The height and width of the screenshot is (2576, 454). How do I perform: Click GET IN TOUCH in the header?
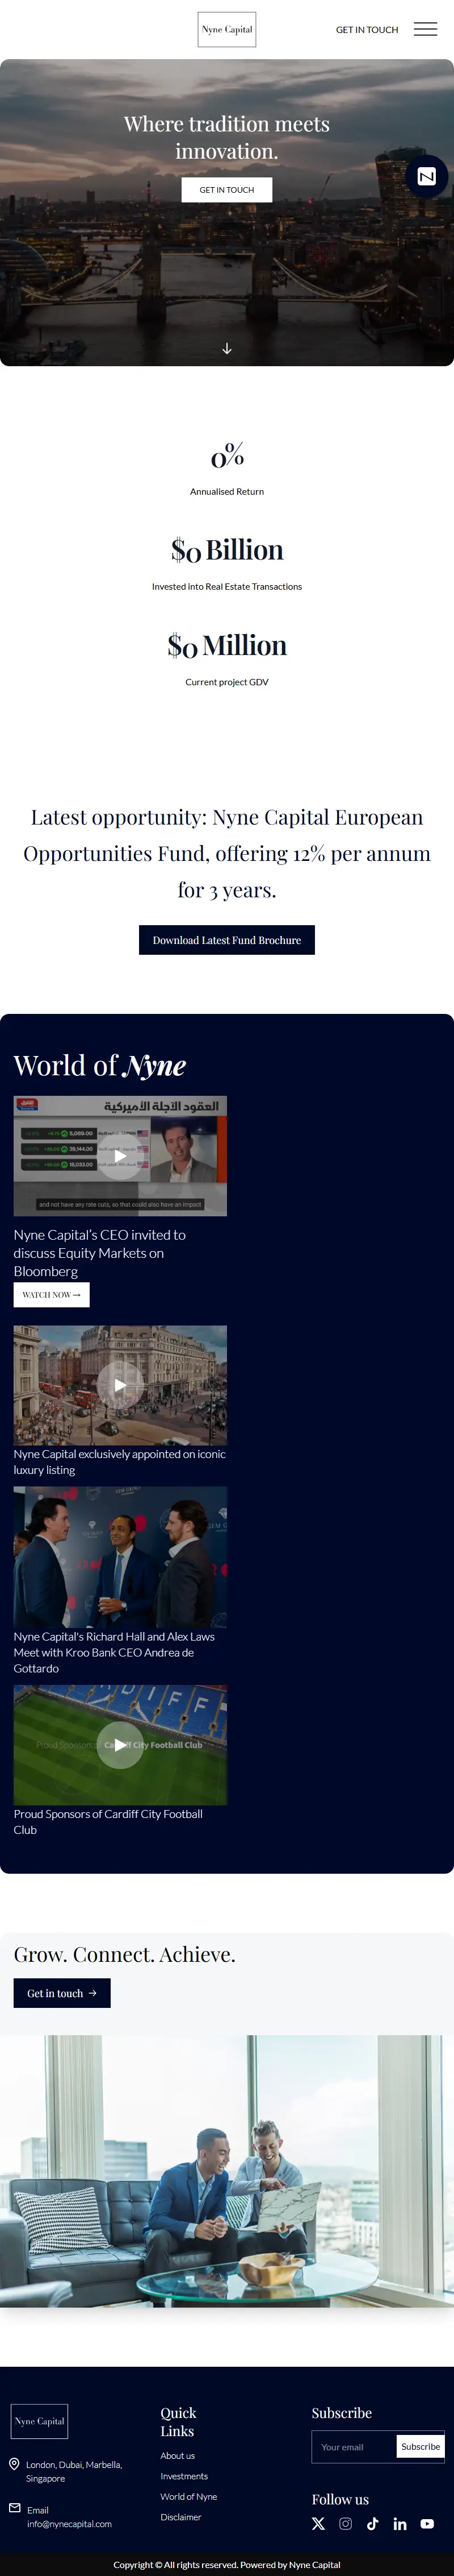tap(367, 30)
